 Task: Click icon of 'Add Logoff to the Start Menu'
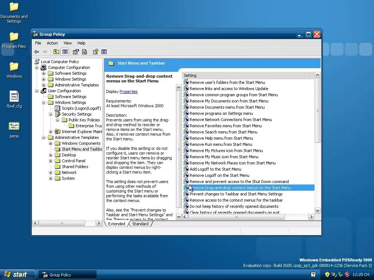186,169
